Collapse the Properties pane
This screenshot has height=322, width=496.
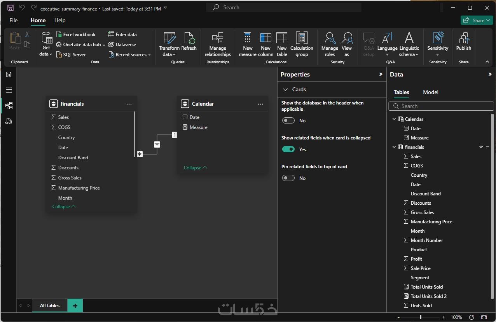(381, 74)
